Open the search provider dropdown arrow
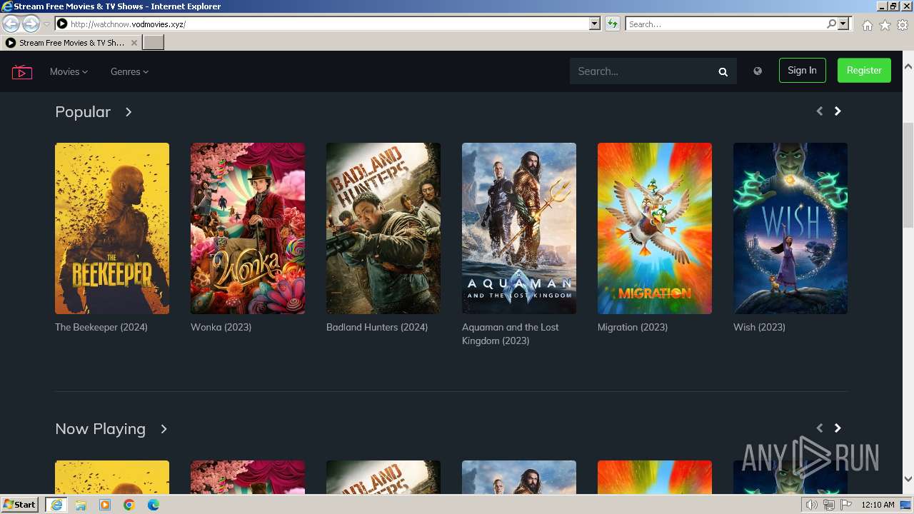The width and height of the screenshot is (914, 514). 844,24
